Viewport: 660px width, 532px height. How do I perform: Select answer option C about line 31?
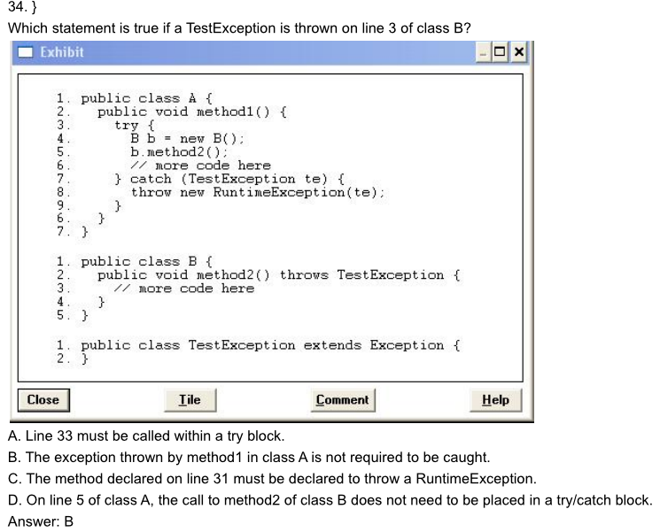click(x=272, y=479)
